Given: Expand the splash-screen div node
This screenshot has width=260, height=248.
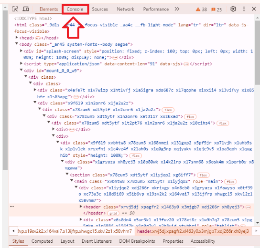Looking at the screenshot, I should tap(21, 51).
